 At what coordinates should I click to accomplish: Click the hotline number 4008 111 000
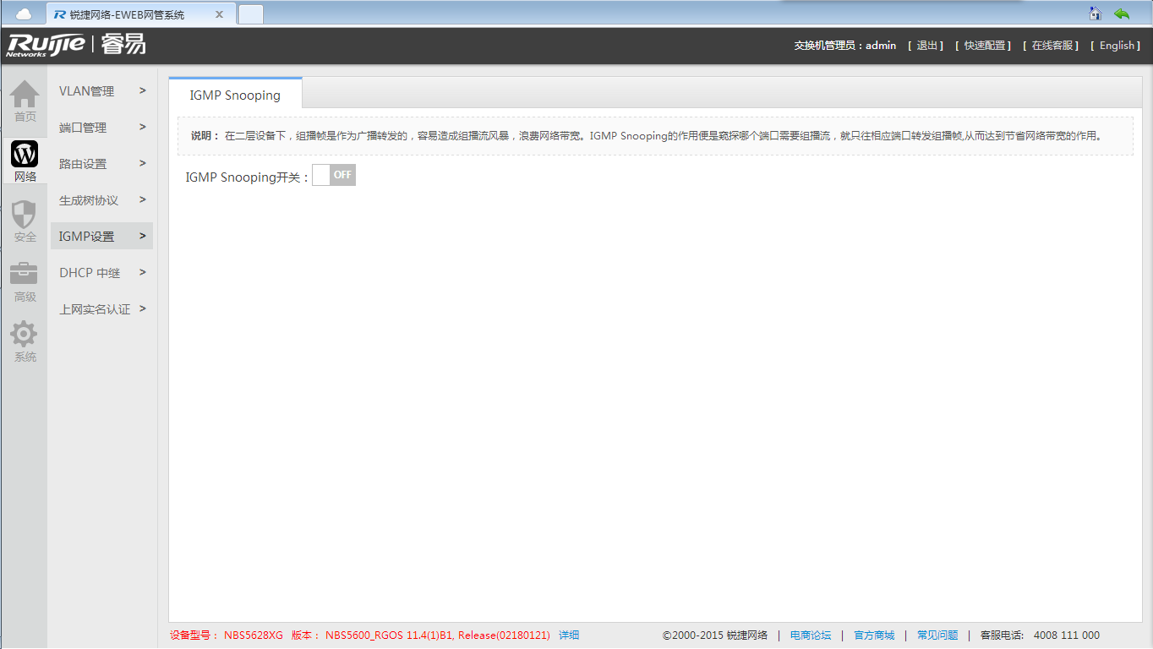[1067, 635]
